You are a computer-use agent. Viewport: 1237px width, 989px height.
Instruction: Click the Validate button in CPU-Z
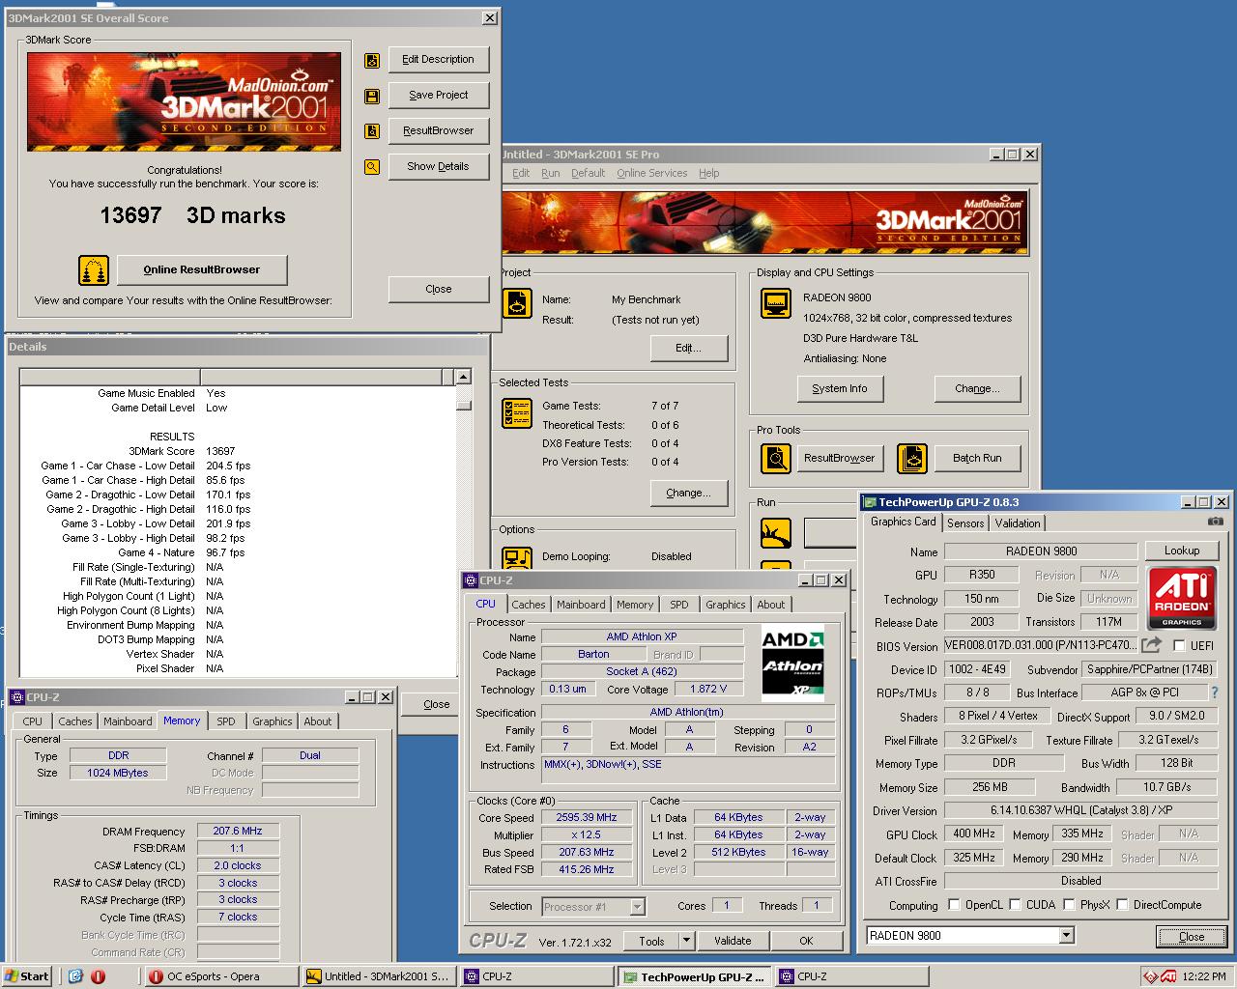[x=733, y=941]
